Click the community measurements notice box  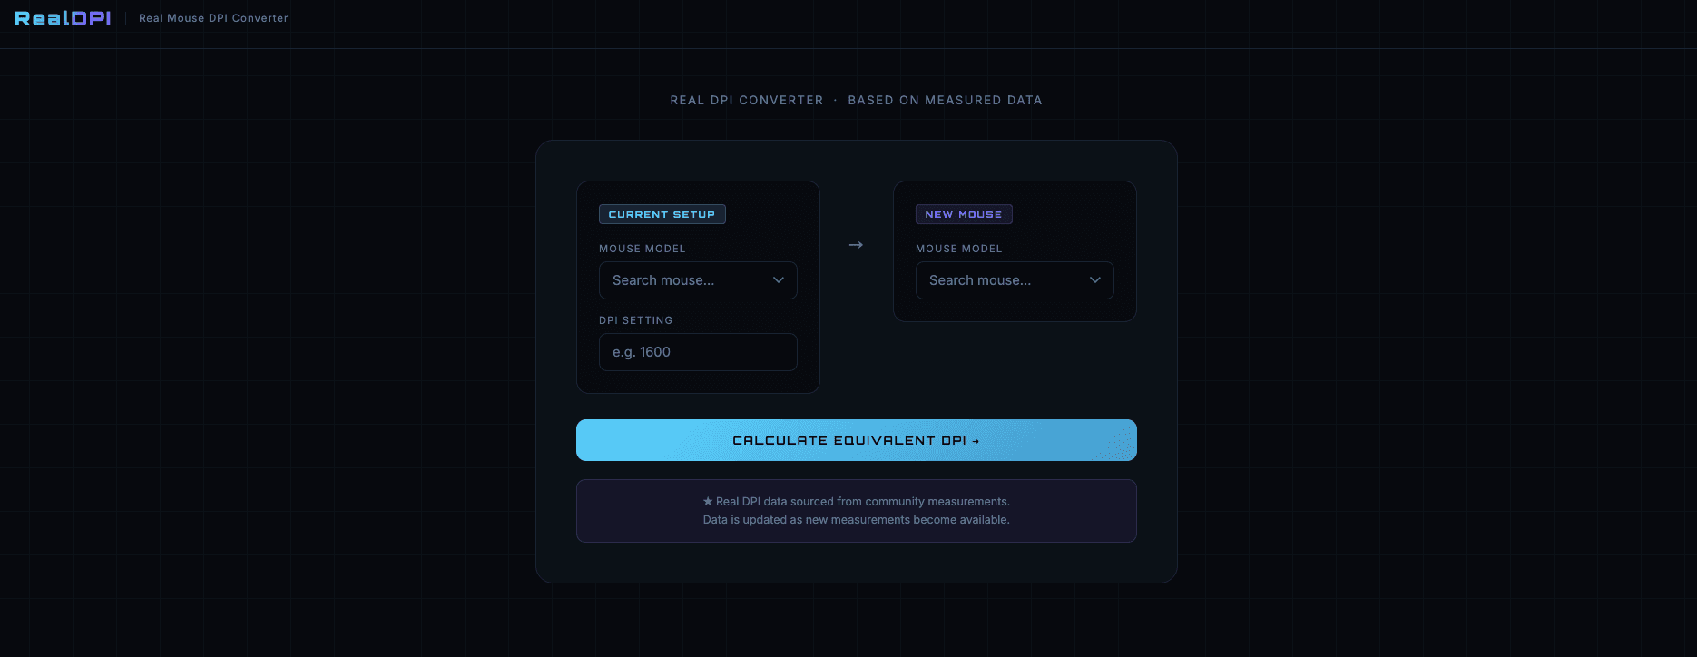(856, 510)
